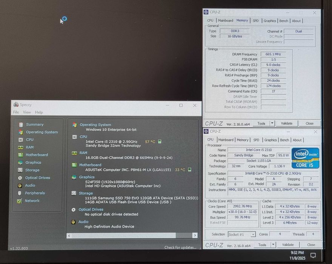Viewport: 332px width, 264px height.
Task: Click Speccy horizontal scrollbar thumb
Action: 124,235
